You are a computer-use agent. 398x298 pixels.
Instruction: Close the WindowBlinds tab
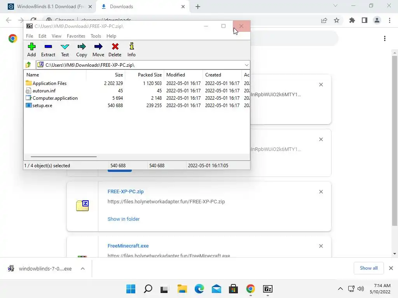(x=90, y=7)
